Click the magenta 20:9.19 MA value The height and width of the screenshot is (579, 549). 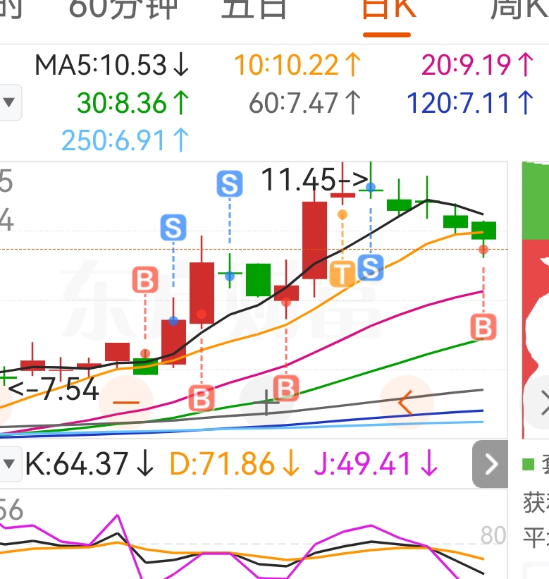pyautogui.click(x=477, y=65)
